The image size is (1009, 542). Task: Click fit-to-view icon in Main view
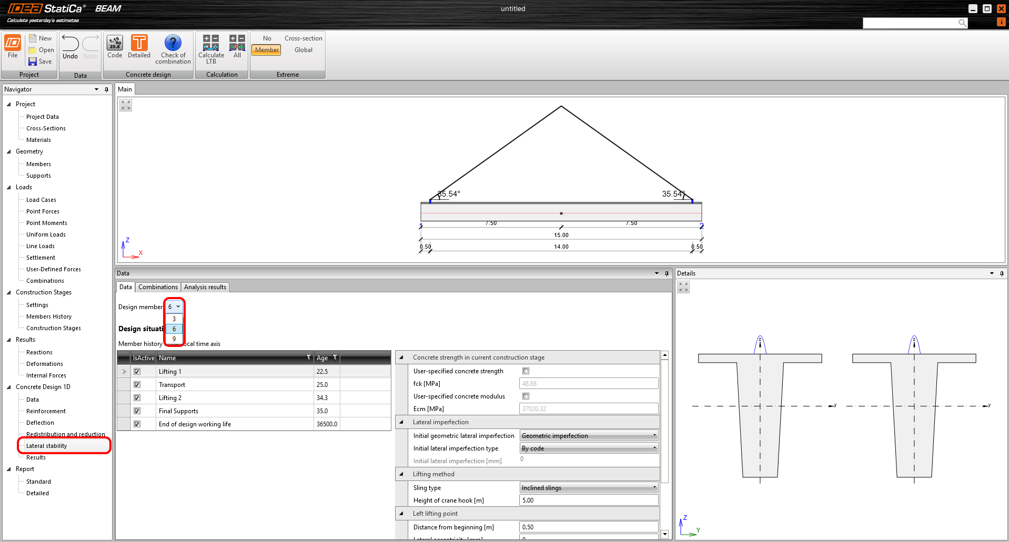[126, 105]
